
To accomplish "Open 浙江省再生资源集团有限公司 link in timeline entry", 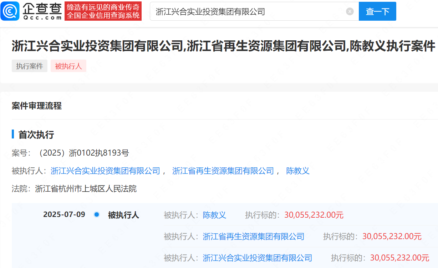I will [254, 236].
